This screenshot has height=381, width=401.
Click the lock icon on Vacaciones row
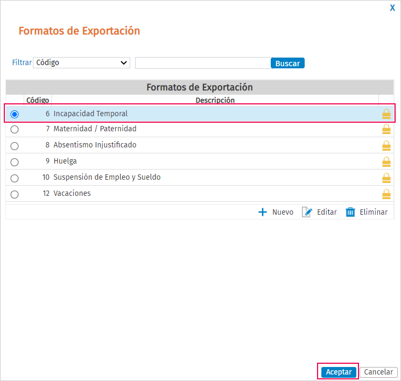pos(386,194)
